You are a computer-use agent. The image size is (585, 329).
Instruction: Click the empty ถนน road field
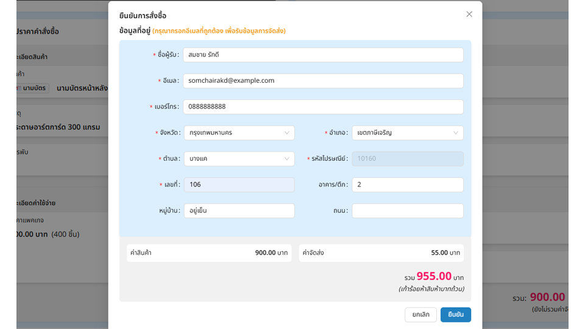pyautogui.click(x=407, y=211)
